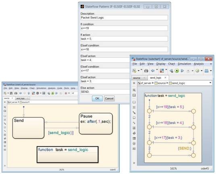Open the Display menu in the subchart window
This screenshot has height=174, width=216.
click(x=161, y=64)
